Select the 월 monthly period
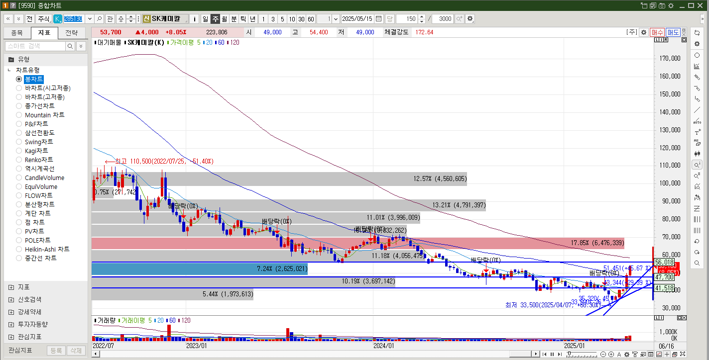This screenshot has height=360, width=709. (x=225, y=19)
